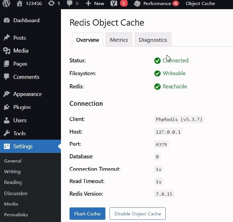Open Users in the sidebar
The image size is (233, 222).
20,120
